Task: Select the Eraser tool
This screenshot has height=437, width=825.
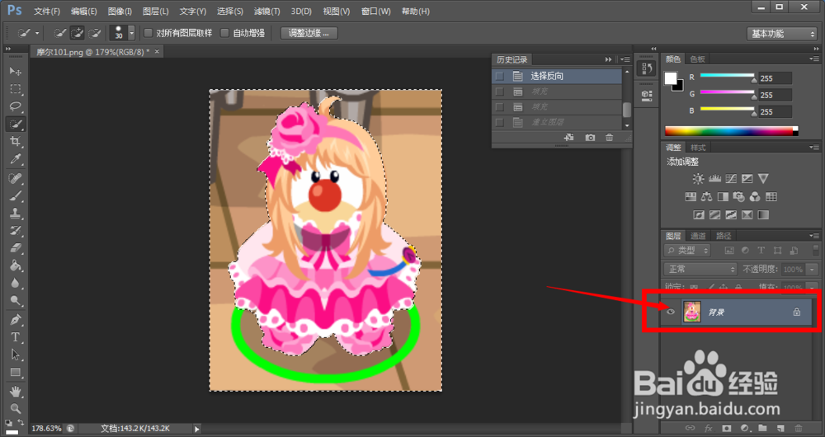Action: point(15,248)
